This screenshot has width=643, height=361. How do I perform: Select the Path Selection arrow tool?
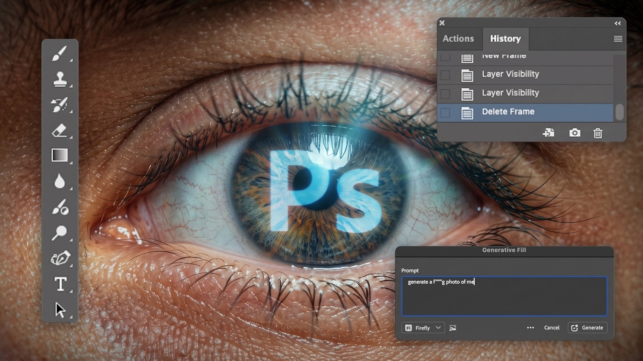[60, 310]
